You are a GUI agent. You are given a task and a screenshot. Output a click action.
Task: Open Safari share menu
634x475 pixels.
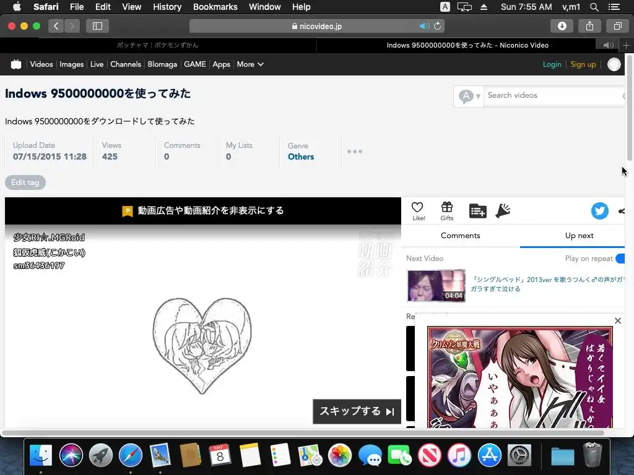589,26
